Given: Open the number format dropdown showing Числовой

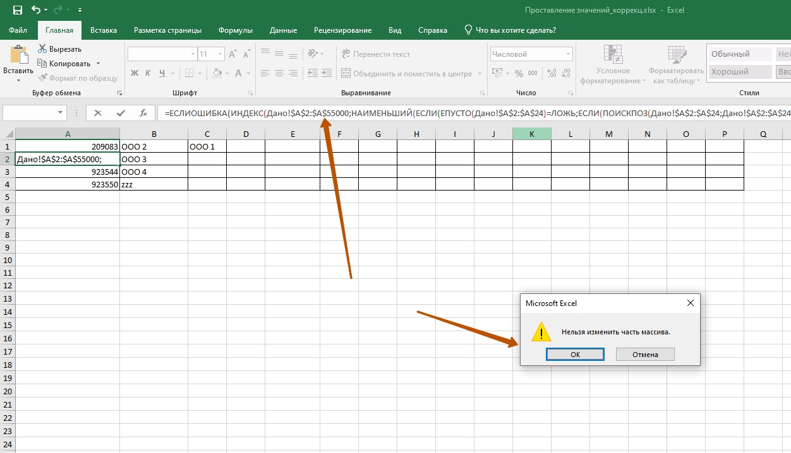Looking at the screenshot, I should [x=568, y=54].
